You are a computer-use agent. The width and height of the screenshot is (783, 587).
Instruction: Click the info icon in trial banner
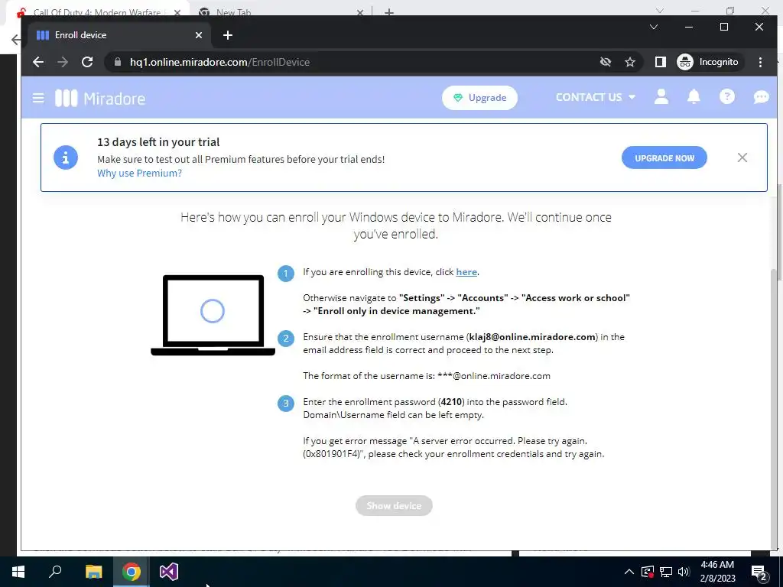pyautogui.click(x=66, y=157)
